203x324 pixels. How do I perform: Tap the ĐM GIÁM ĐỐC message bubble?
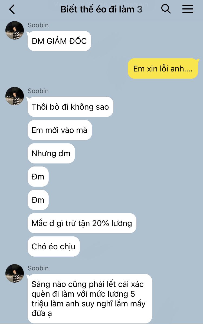[59, 41]
